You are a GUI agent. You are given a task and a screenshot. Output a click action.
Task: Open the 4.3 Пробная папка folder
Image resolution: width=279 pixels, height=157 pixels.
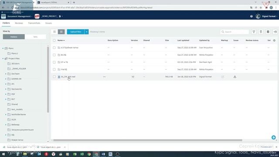pos(69,48)
